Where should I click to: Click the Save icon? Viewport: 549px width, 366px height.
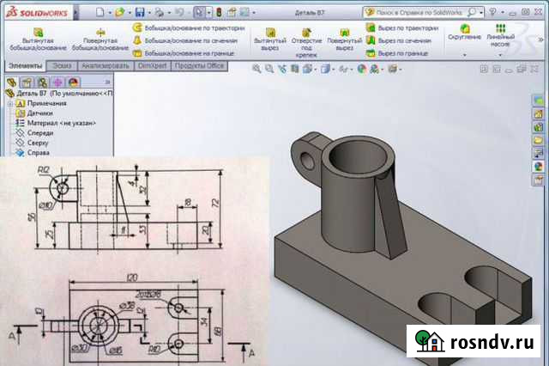click(x=140, y=13)
